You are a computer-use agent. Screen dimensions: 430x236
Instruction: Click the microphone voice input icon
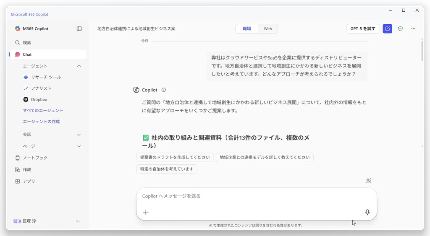tap(367, 213)
